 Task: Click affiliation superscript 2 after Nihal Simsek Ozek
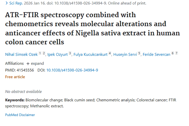pyautogui.click(x=44, y=53)
